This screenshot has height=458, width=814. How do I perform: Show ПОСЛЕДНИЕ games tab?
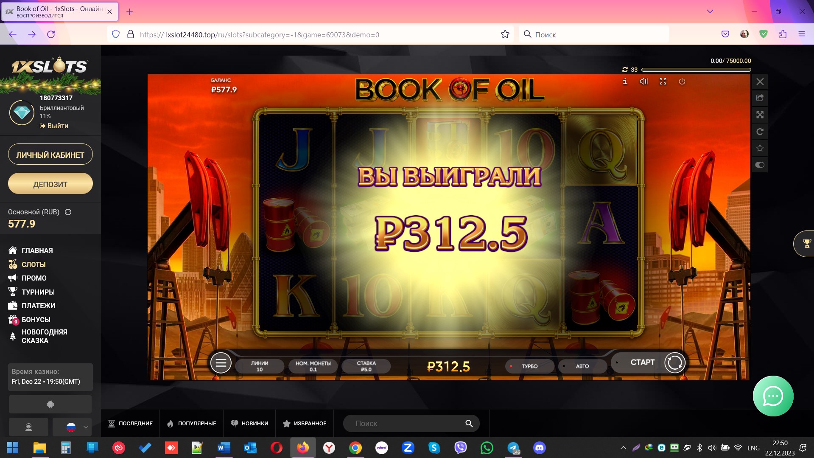click(130, 424)
